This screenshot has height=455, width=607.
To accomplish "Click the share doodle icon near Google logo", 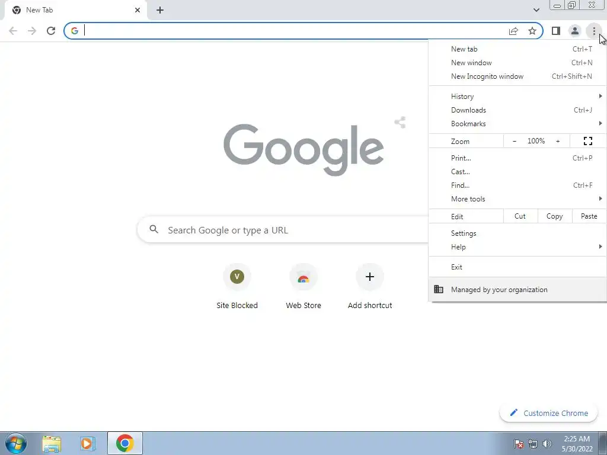I will point(400,123).
